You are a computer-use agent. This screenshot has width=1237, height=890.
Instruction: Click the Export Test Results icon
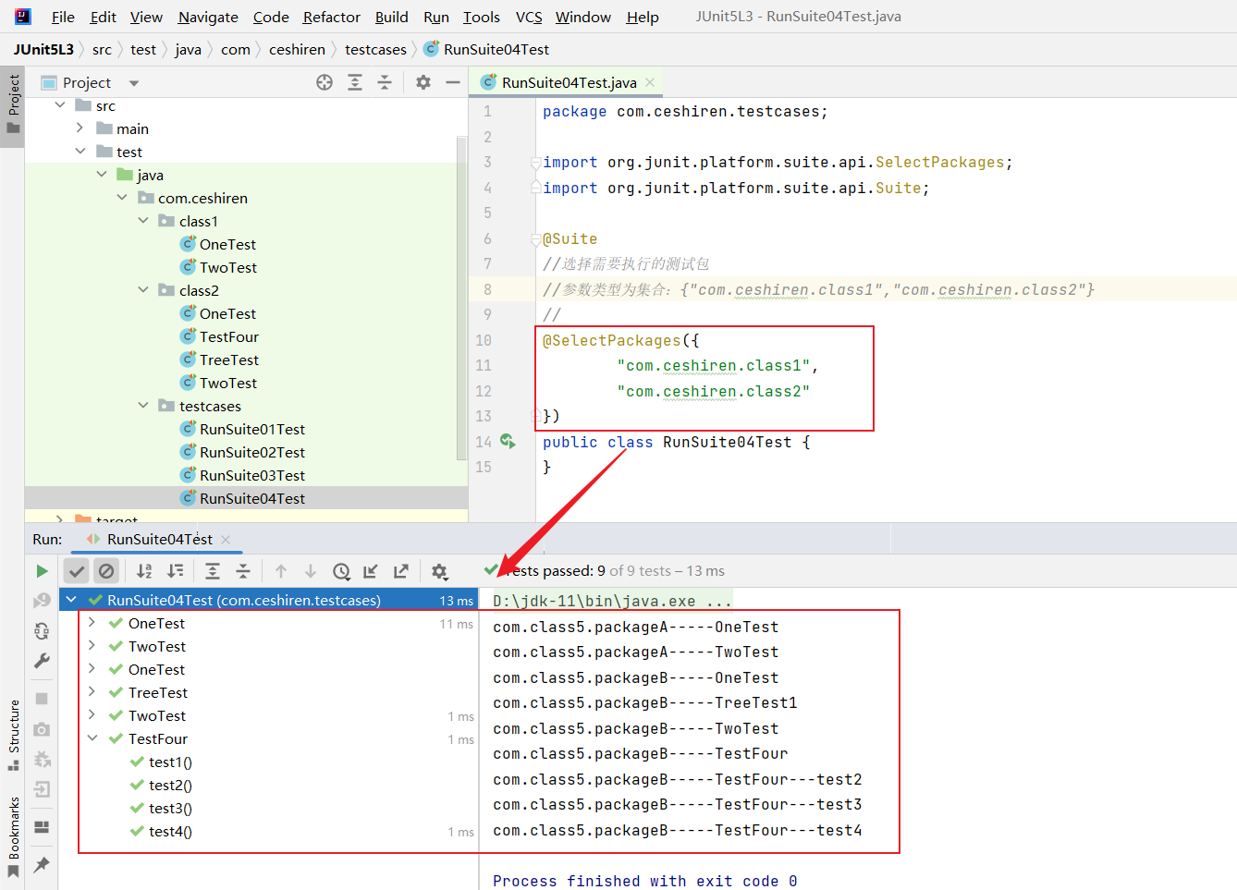tap(401, 571)
